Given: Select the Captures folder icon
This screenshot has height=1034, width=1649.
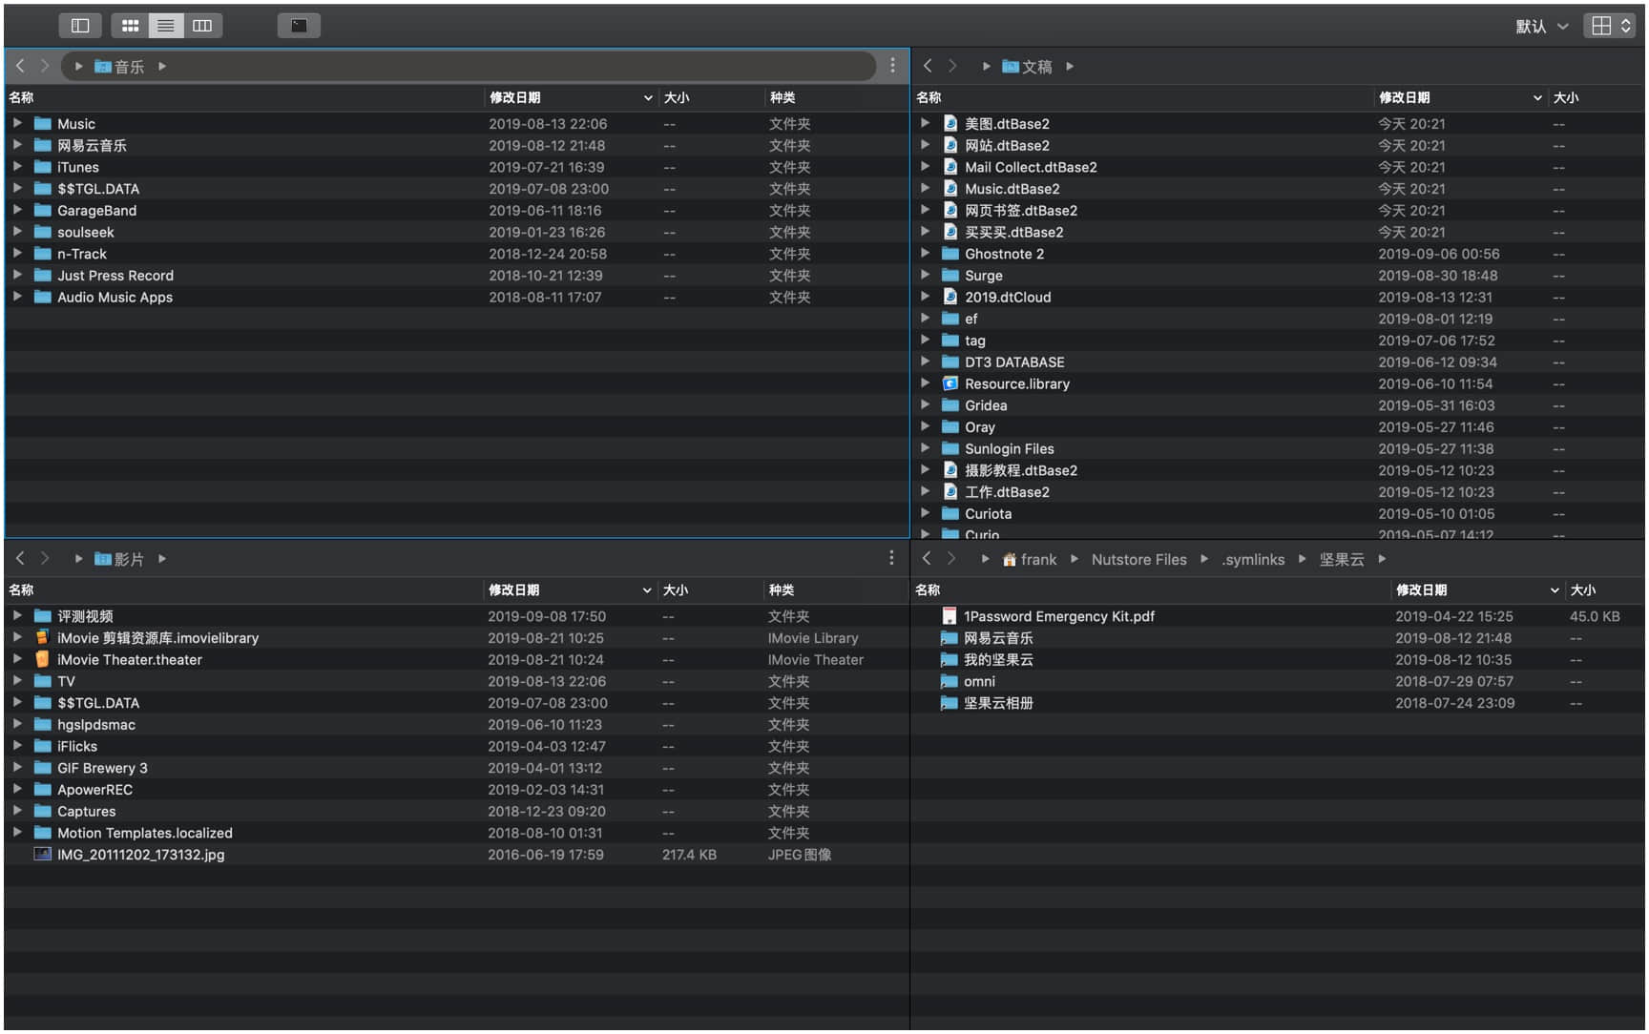Looking at the screenshot, I should click(x=42, y=811).
